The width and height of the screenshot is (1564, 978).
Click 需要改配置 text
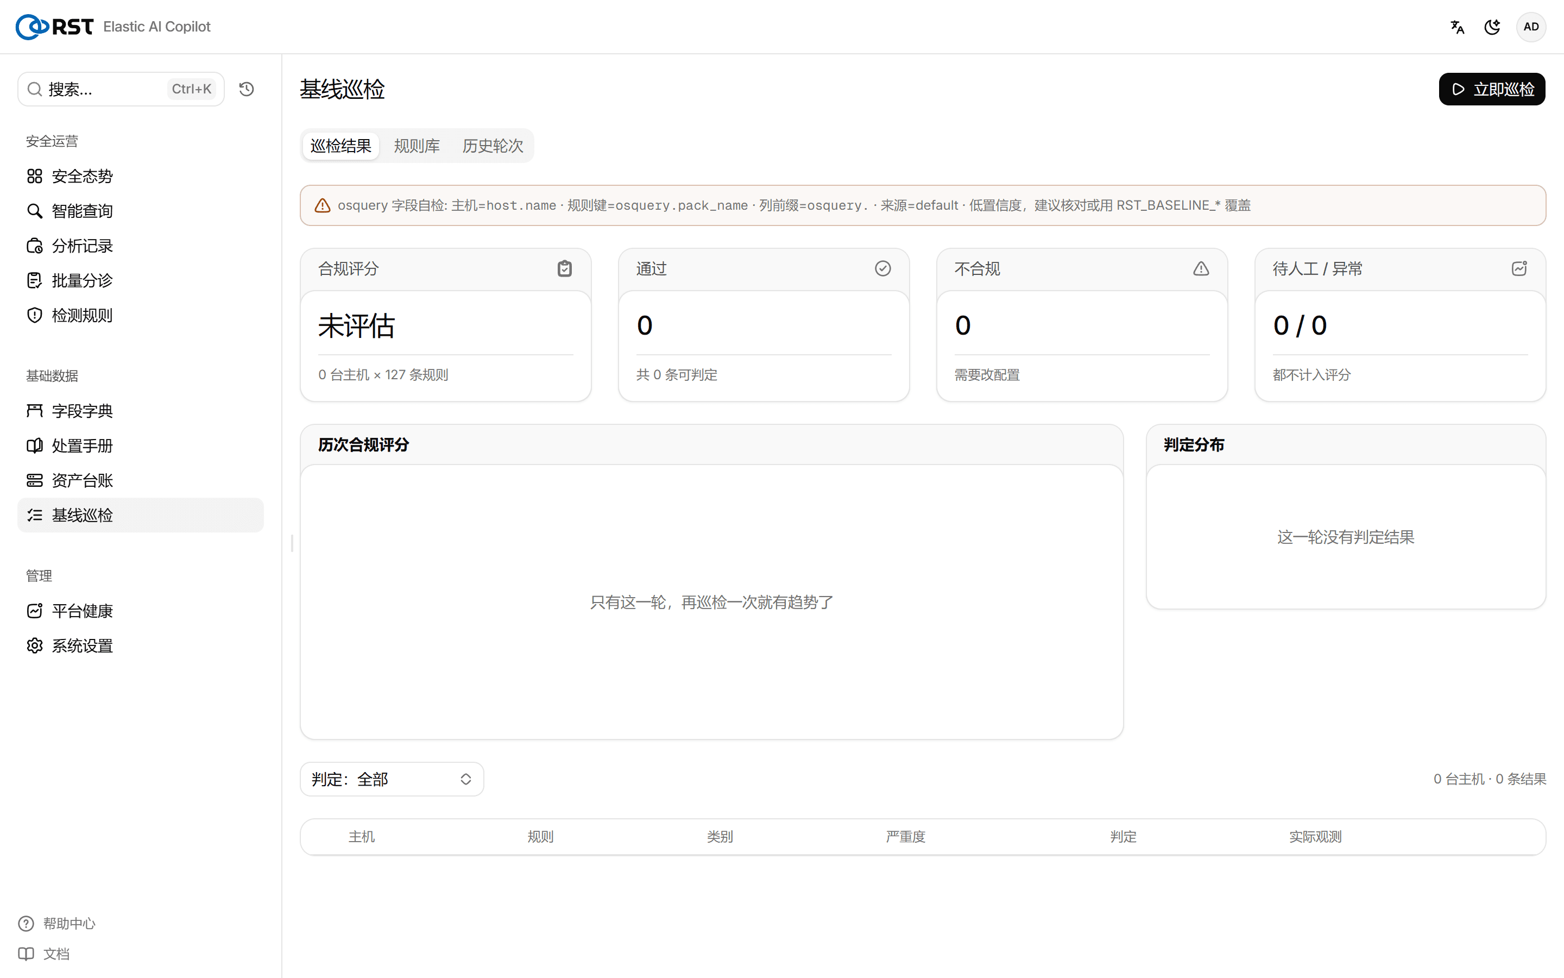tap(987, 374)
